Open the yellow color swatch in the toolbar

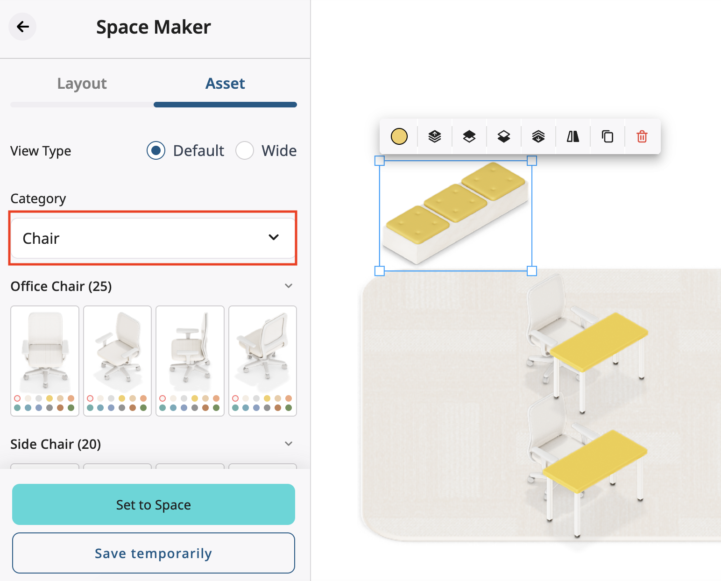[x=399, y=136]
